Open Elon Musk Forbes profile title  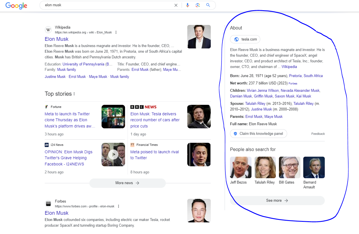pyautogui.click(x=57, y=213)
